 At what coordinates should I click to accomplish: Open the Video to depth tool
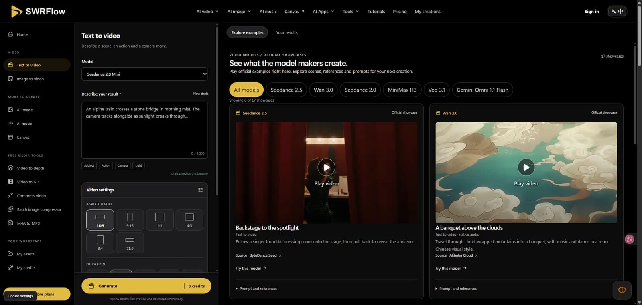37,168
